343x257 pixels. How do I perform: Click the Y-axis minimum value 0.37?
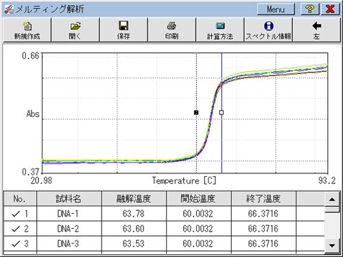(x=31, y=171)
